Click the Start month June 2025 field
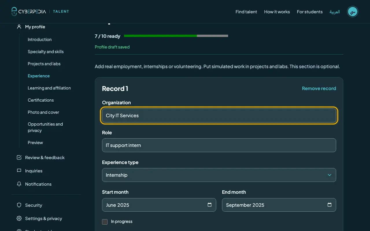 pos(159,205)
